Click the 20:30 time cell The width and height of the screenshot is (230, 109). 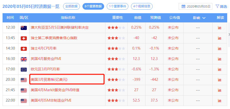point(10,80)
